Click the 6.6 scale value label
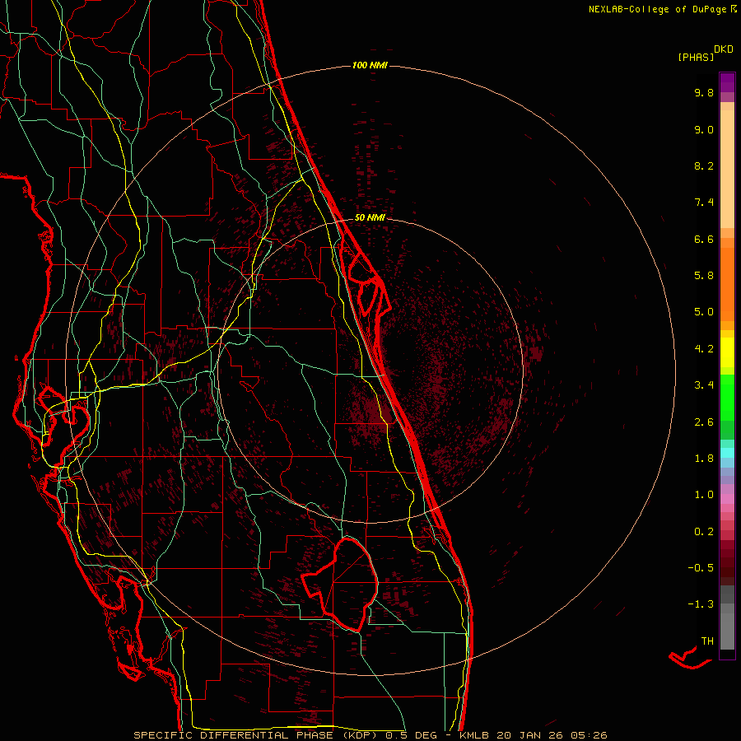This screenshot has width=741, height=741. 703,240
